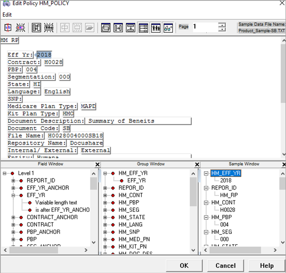
Task: Click the cascade windows toolbar icon
Action: [106, 28]
